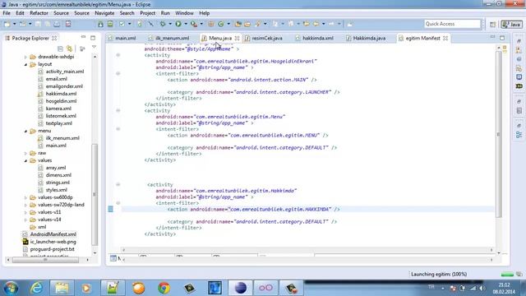The height and width of the screenshot is (296, 526).
Task: Click the Open Perspective icon
Action: pyautogui.click(x=492, y=24)
